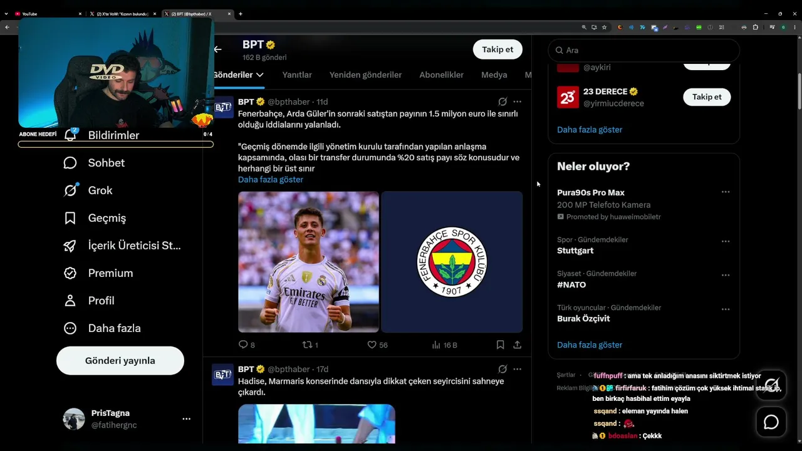The width and height of the screenshot is (802, 451).
Task: Bookmark the Fenerbahçe Arda Güler post
Action: coord(500,345)
